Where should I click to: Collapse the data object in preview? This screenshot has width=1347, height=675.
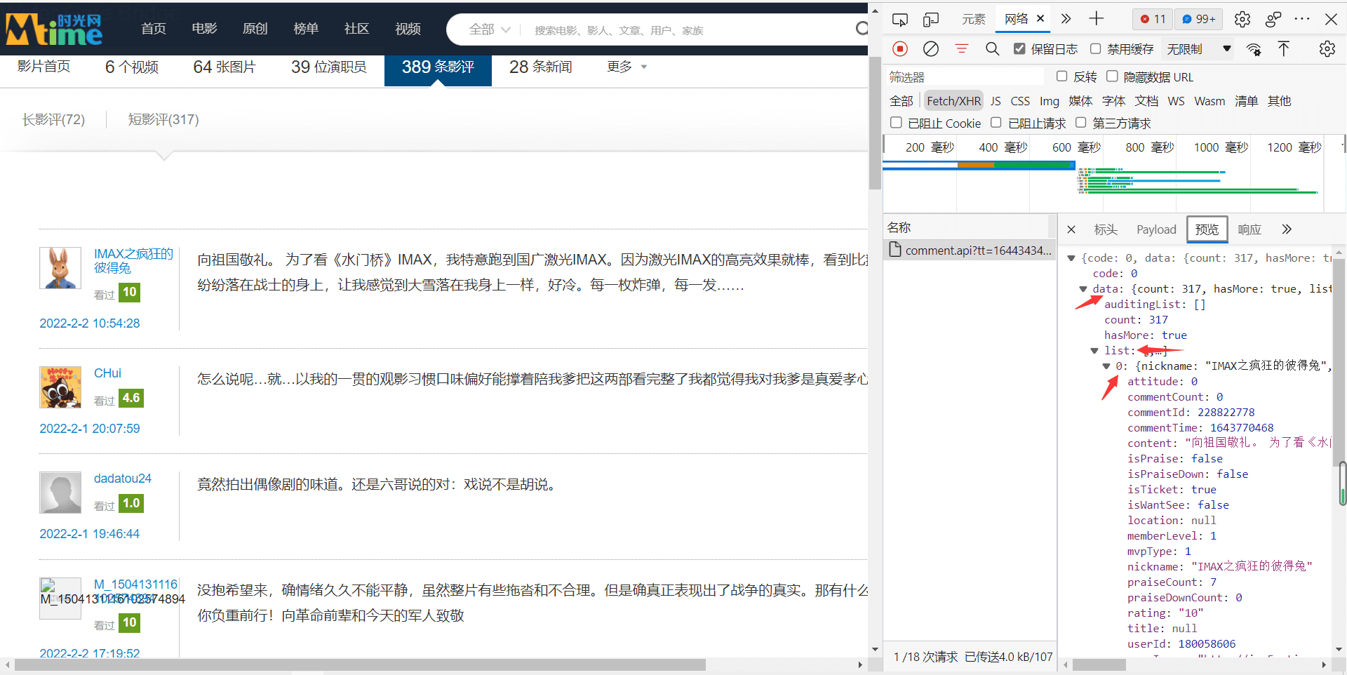(1083, 289)
